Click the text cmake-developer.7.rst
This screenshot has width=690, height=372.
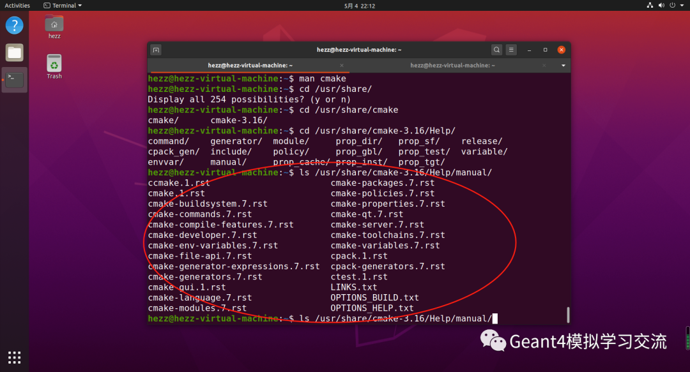pyautogui.click(x=203, y=235)
